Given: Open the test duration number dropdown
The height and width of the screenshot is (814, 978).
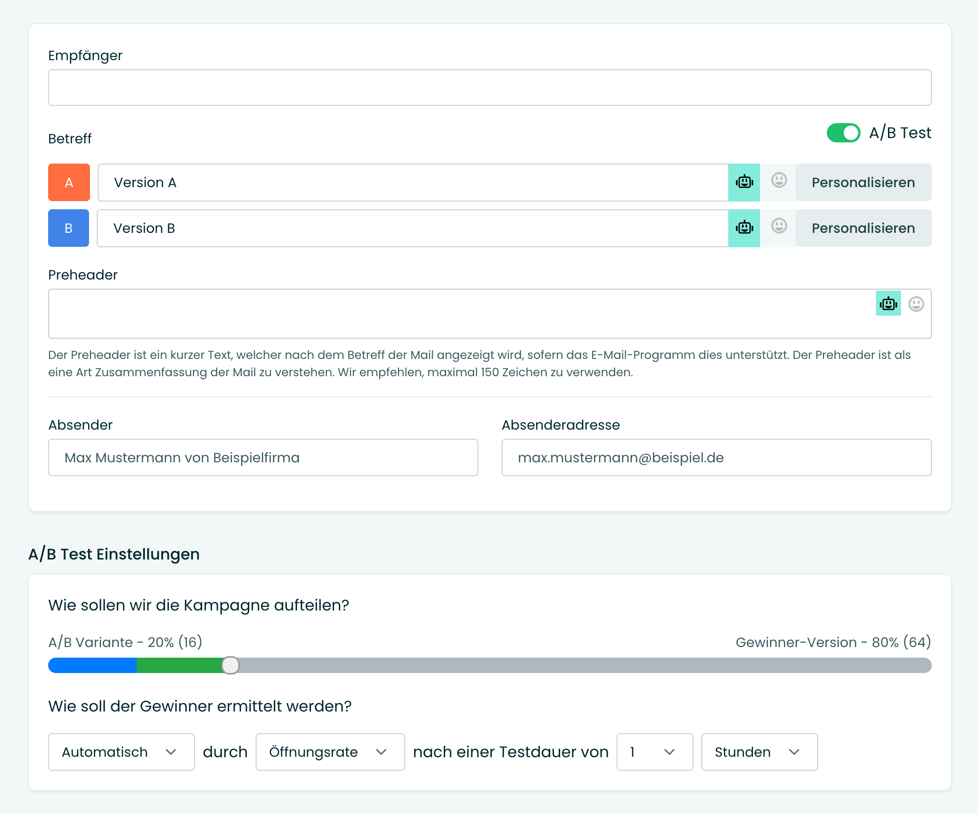Looking at the screenshot, I should 654,752.
